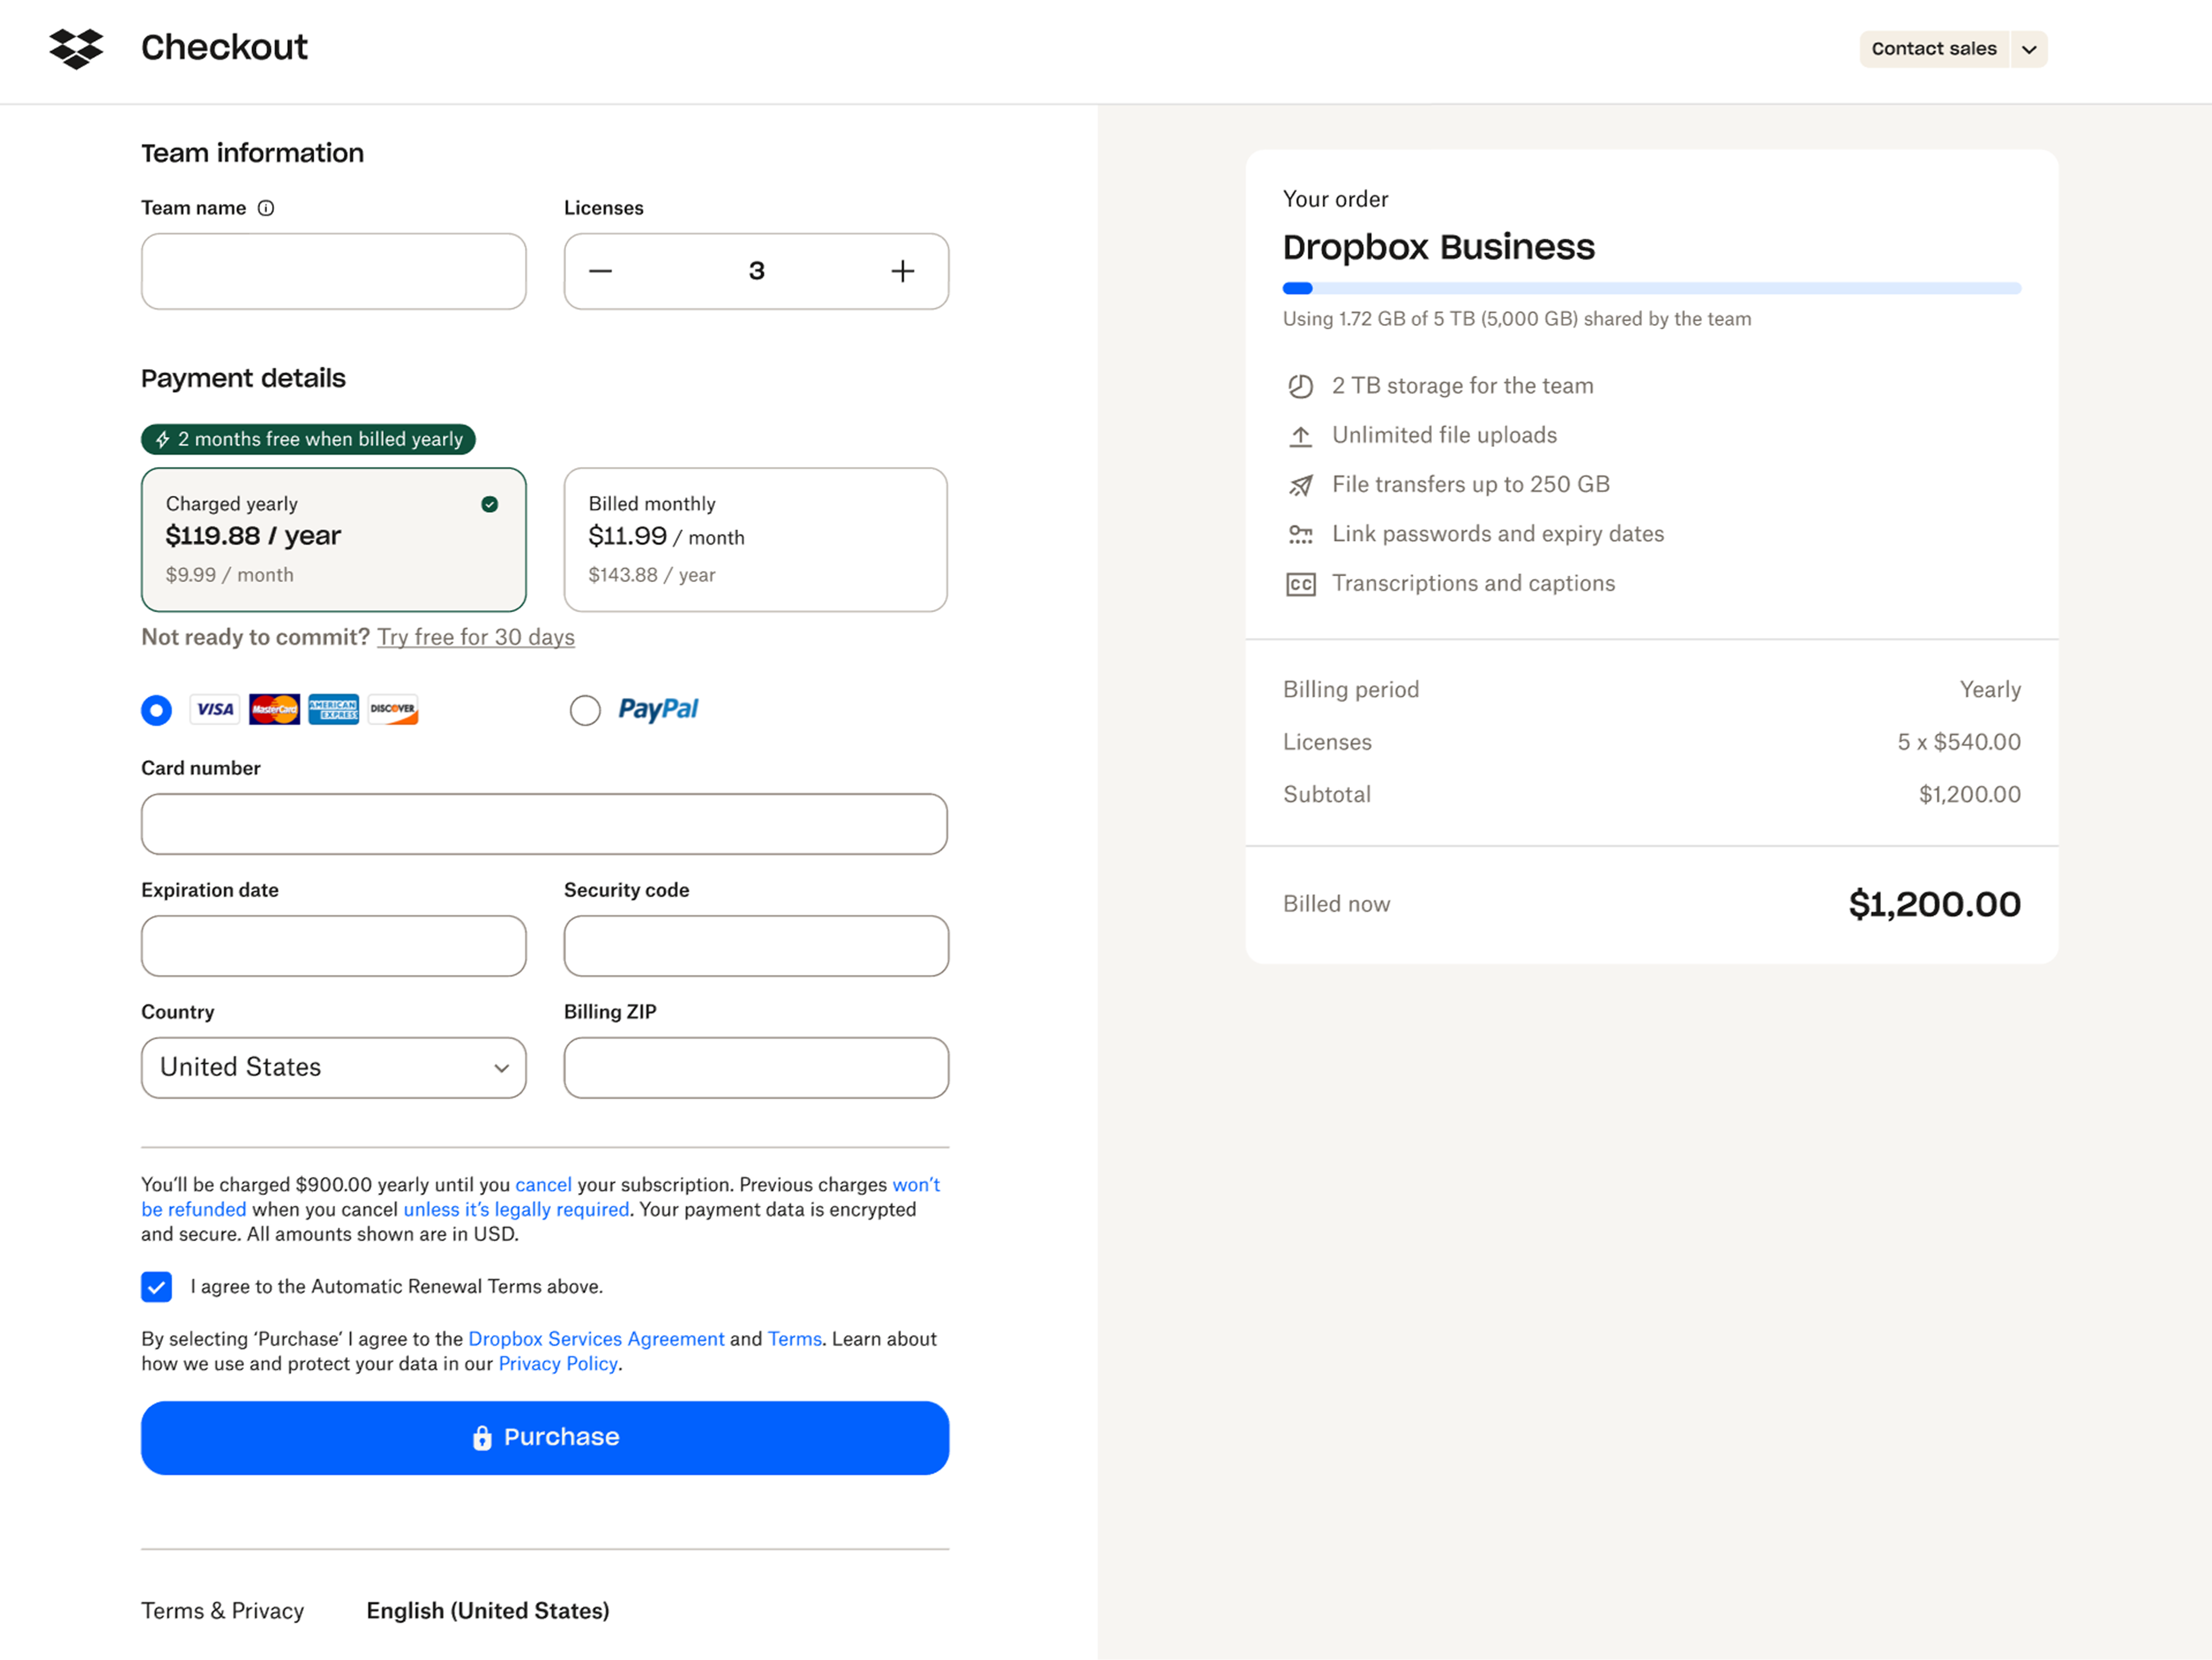Click the Visa card logo
This screenshot has height=1660, width=2212.
pyautogui.click(x=215, y=709)
